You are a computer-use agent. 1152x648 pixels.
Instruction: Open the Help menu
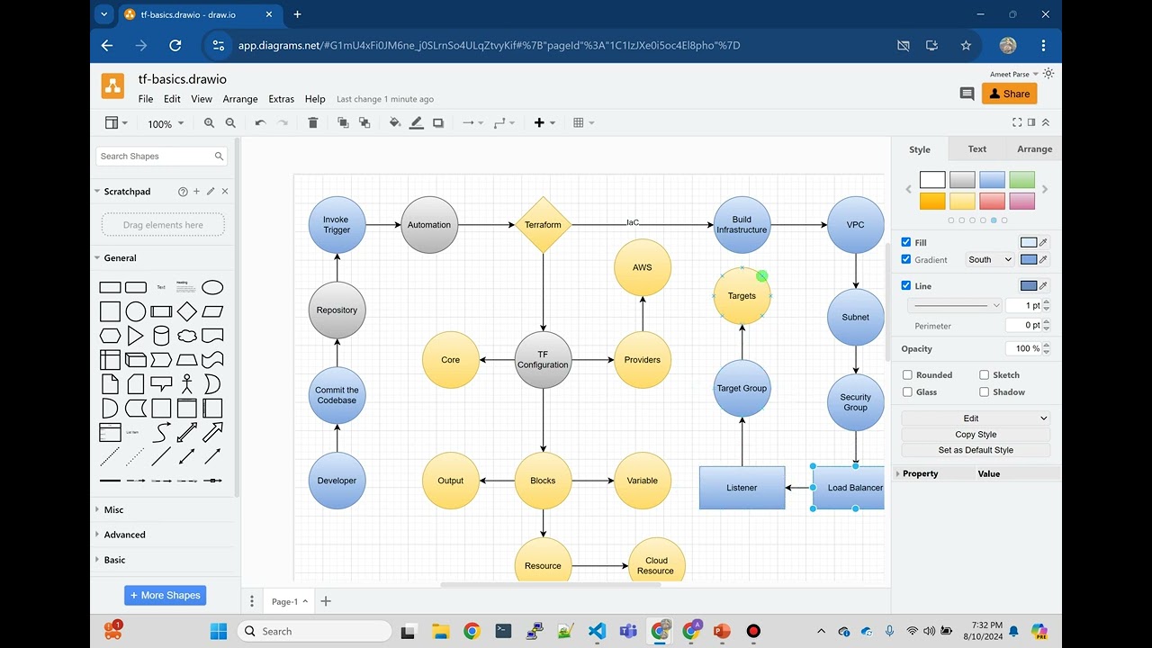point(315,99)
